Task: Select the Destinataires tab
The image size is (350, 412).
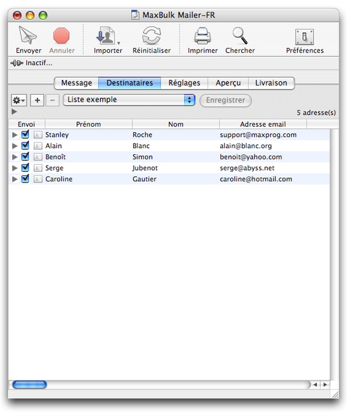Action: click(130, 83)
